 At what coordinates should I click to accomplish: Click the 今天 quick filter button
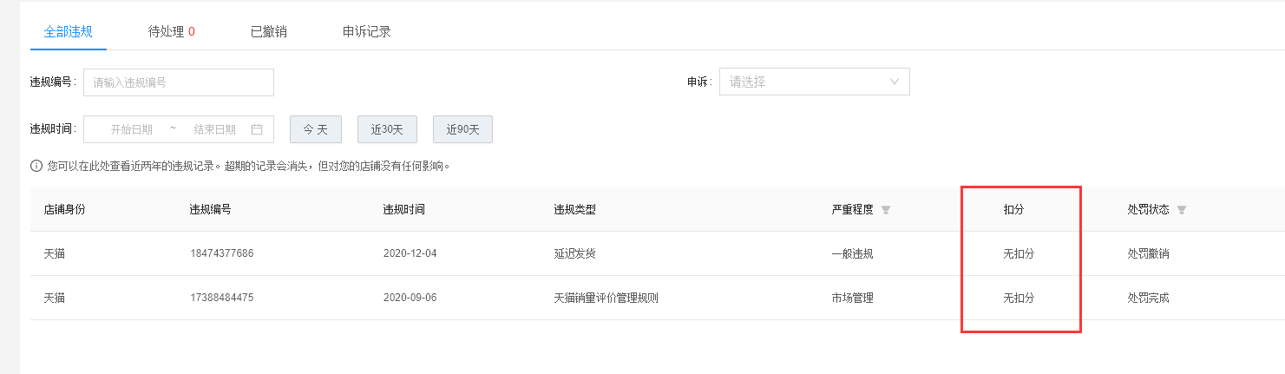coord(316,129)
